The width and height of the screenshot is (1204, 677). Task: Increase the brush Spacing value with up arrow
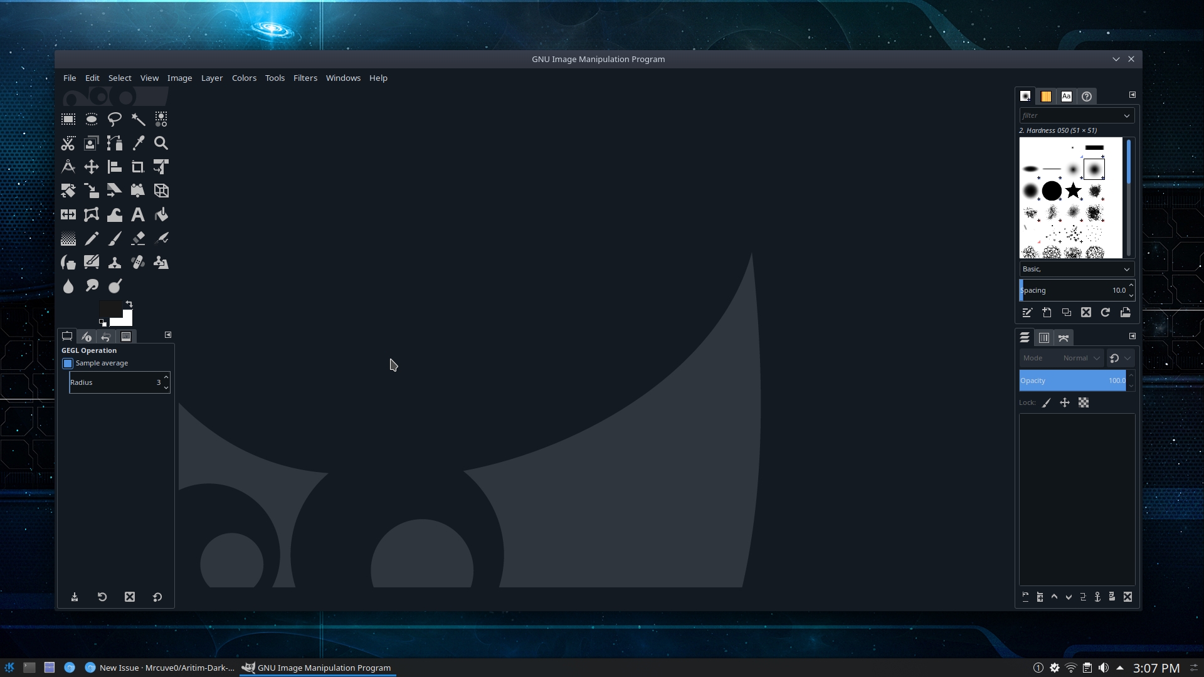pos(1131,286)
